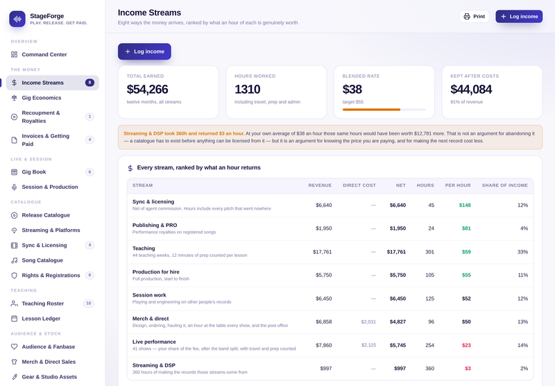Viewport: 555px width, 386px height.
Task: Click the Gear & Studio Assets guitar icon
Action: click(x=14, y=377)
